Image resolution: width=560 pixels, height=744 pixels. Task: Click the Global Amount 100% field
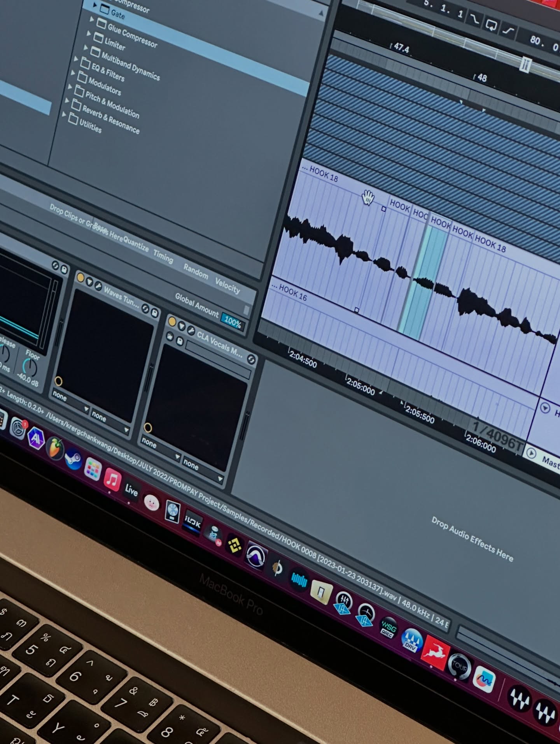232,322
